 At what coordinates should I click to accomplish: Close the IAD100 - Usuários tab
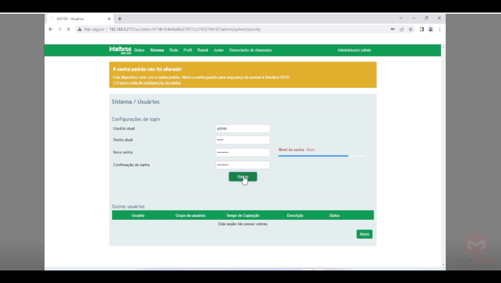click(109, 19)
